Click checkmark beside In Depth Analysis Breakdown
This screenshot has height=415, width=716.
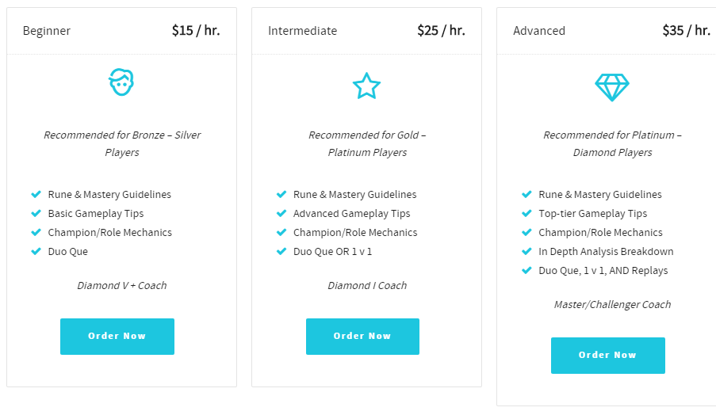pyautogui.click(x=526, y=251)
